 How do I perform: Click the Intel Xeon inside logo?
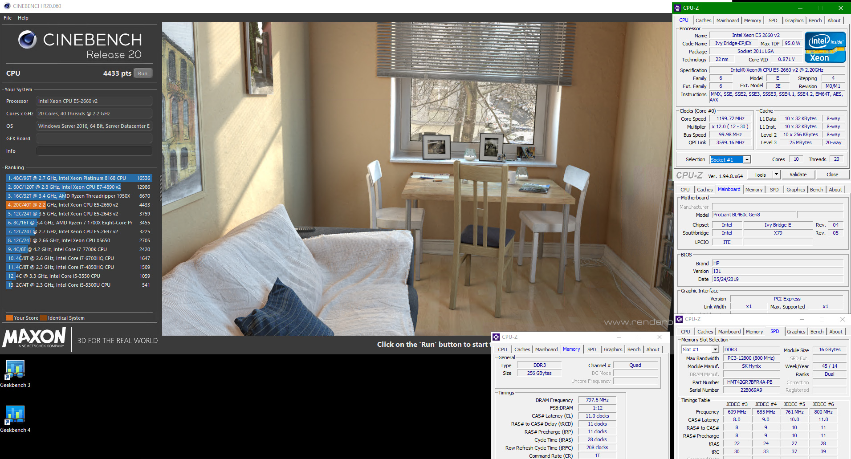pos(825,47)
